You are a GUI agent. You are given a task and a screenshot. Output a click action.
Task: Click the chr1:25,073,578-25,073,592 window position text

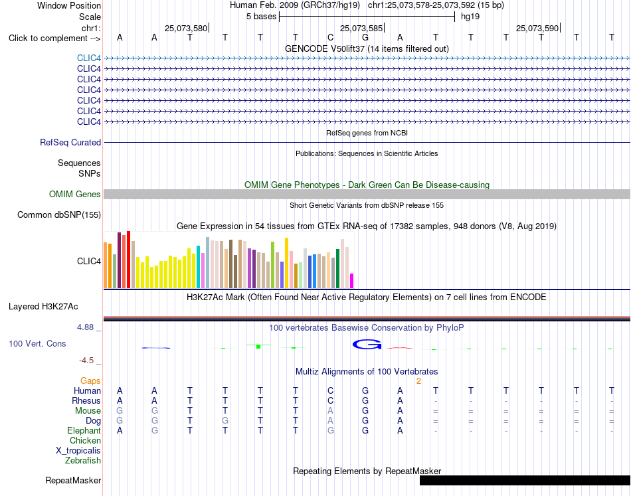(436, 5)
